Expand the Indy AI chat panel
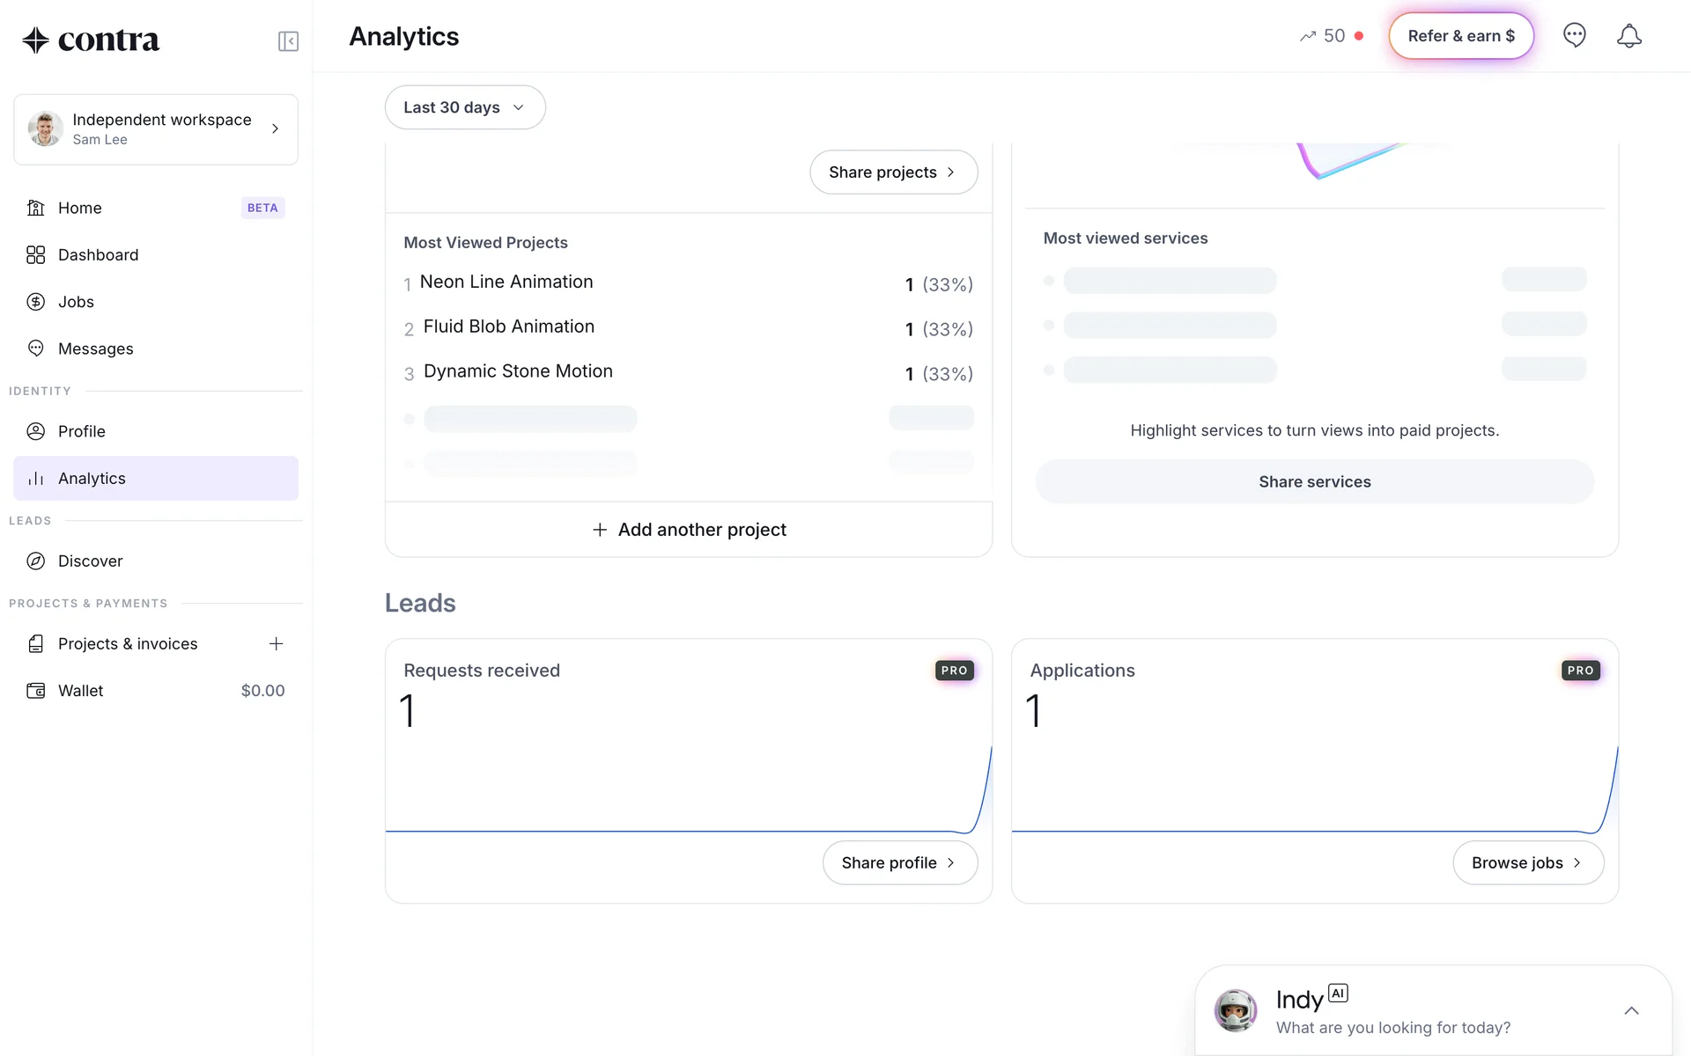 pyautogui.click(x=1631, y=1011)
